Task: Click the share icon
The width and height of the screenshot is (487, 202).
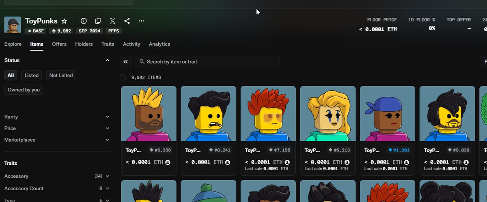Action: [127, 21]
